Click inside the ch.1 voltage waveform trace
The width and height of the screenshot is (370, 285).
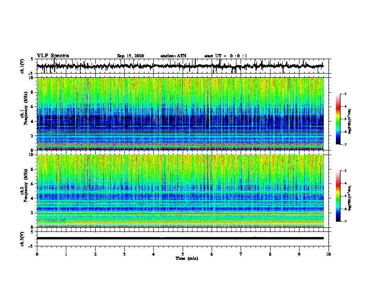pyautogui.click(x=180, y=66)
